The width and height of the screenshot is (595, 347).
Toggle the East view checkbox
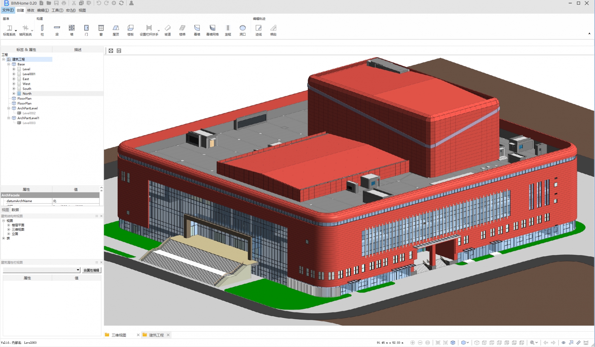(x=19, y=79)
